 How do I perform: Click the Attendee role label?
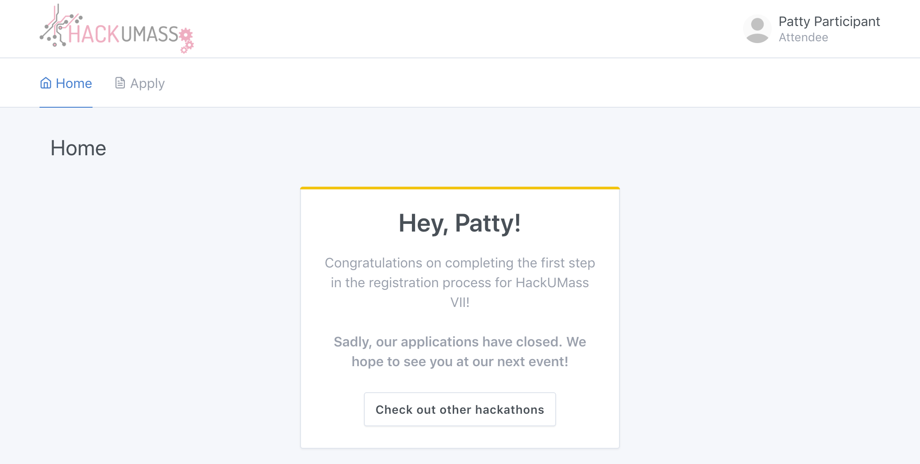pyautogui.click(x=803, y=38)
